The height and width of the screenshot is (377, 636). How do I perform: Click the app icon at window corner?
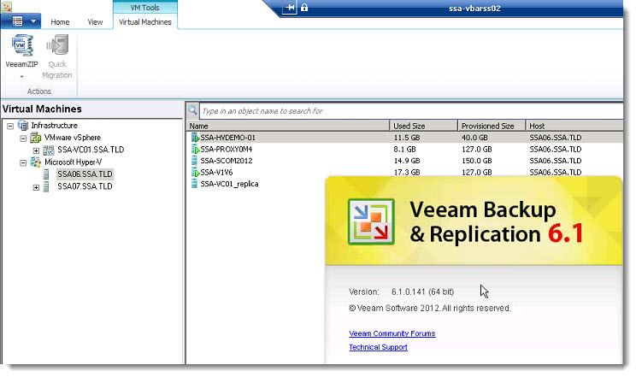pyautogui.click(x=7, y=7)
